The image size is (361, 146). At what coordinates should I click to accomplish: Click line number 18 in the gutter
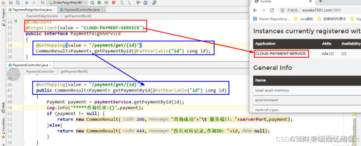point(9,45)
